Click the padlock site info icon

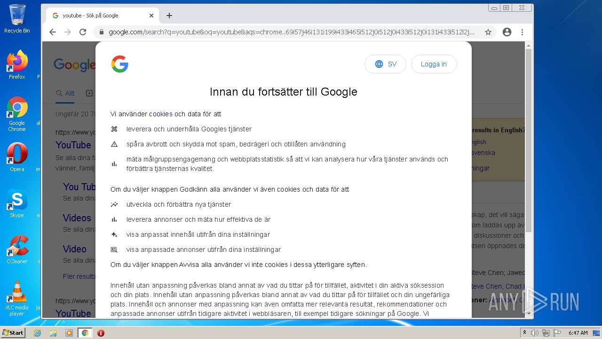click(x=101, y=32)
